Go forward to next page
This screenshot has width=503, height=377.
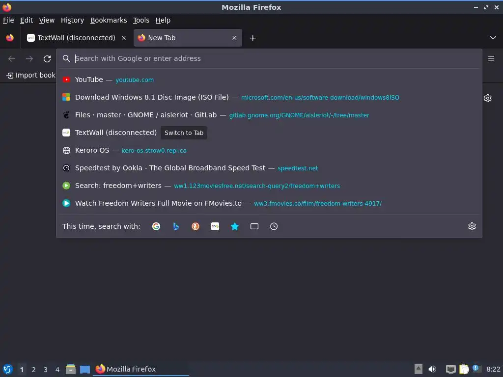pos(29,59)
